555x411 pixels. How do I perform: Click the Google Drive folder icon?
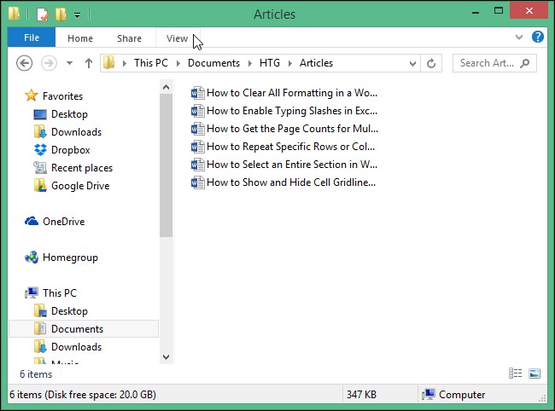point(40,185)
